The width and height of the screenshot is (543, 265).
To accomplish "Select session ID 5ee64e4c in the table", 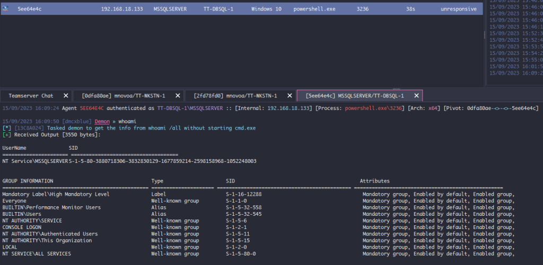I will (30, 9).
